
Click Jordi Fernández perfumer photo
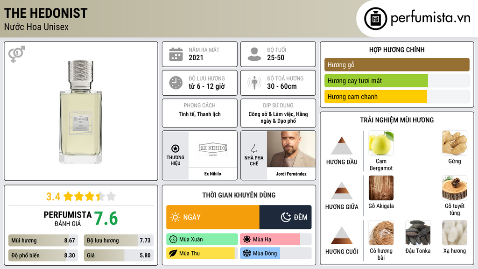pos(291,149)
